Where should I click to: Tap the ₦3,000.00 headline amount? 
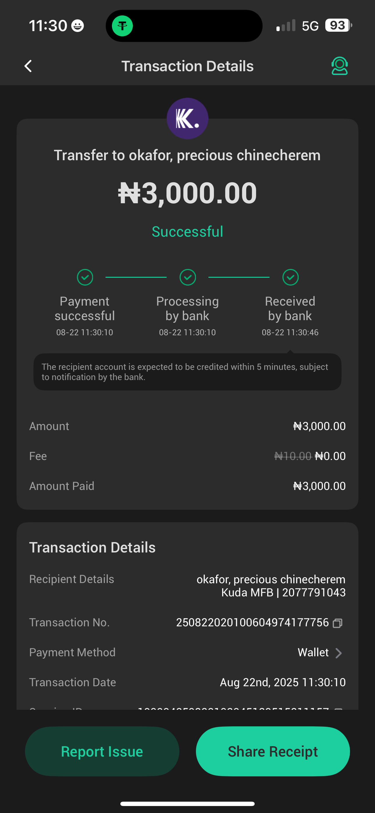[187, 193]
